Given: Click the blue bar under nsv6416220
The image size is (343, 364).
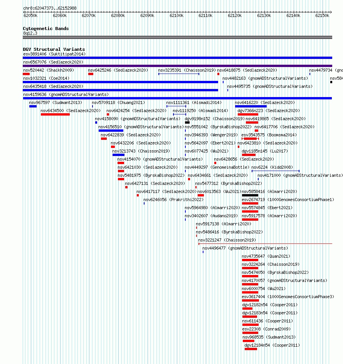Looking at the screenshot, I should click(251, 106).
